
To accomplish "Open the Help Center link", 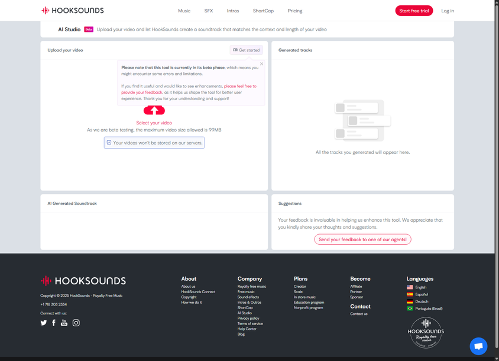I will 247,329.
